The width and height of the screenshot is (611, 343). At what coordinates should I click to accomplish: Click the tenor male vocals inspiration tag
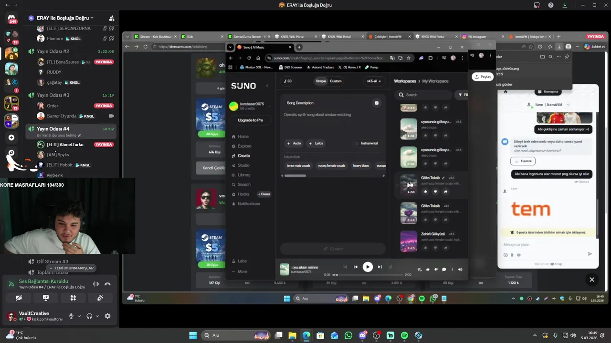298,165
